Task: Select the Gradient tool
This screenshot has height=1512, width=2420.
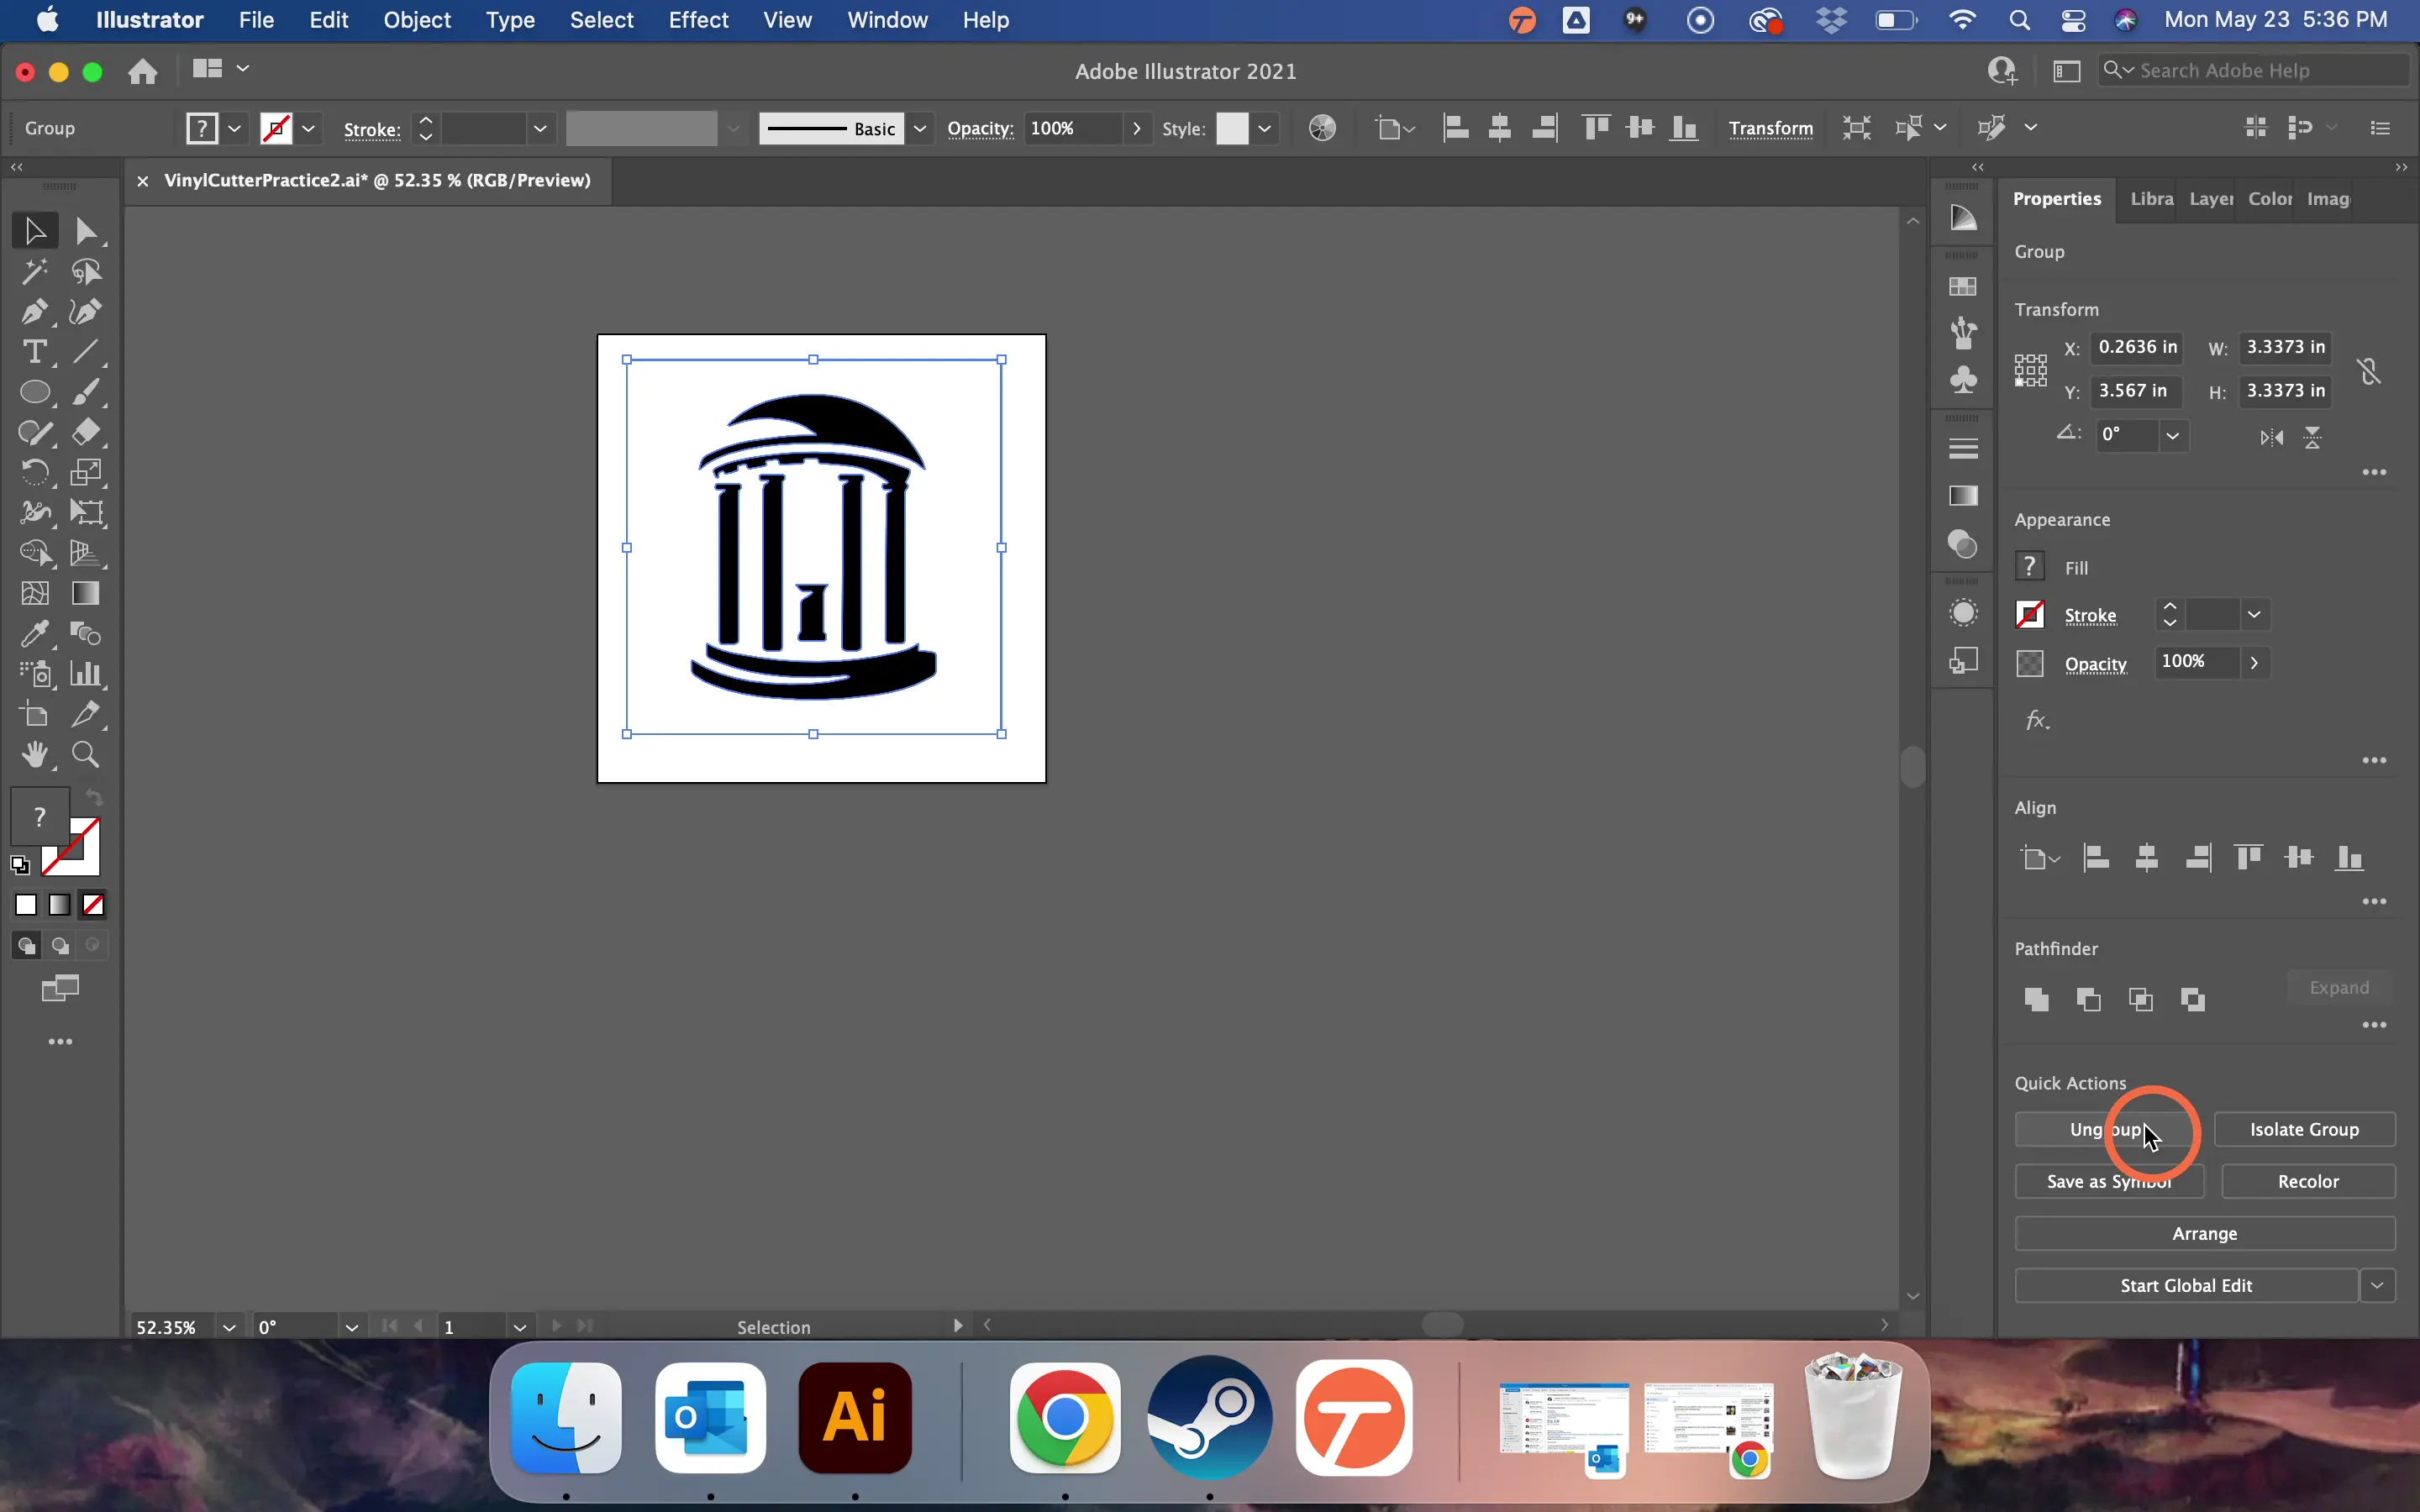Action: [x=86, y=593]
